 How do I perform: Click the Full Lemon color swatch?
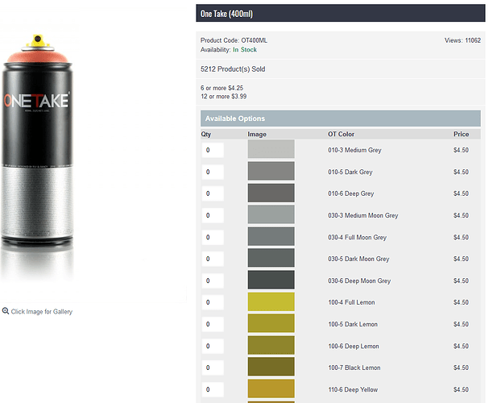point(271,301)
